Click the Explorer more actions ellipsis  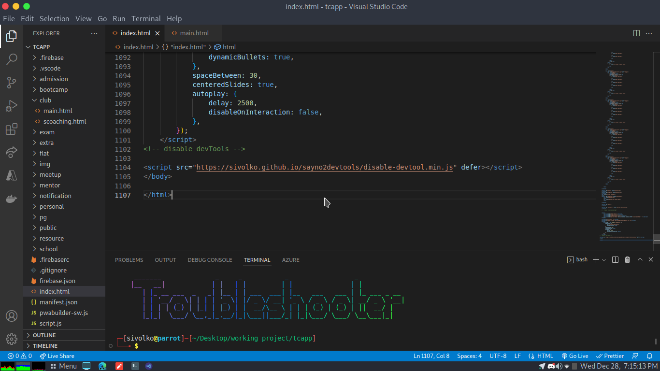click(94, 33)
